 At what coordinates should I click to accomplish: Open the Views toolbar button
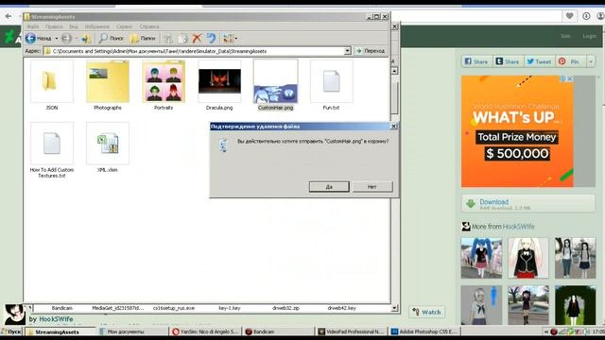pyautogui.click(x=228, y=38)
